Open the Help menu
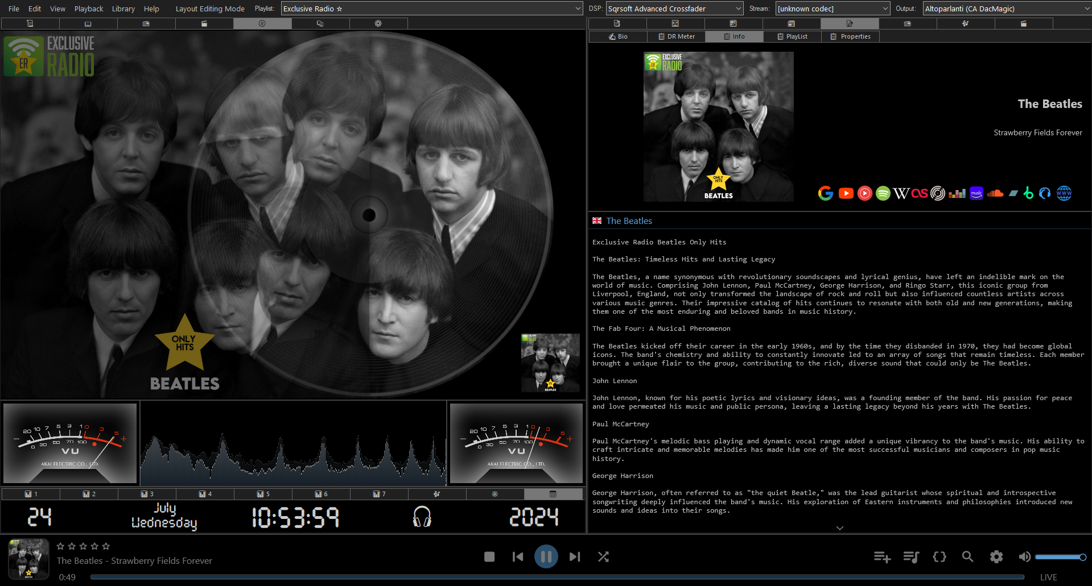Screen dimensions: 1092x586 (x=151, y=9)
